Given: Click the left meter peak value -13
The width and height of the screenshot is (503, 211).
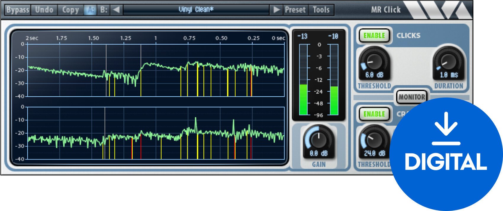Looking at the screenshot, I should click(302, 36).
